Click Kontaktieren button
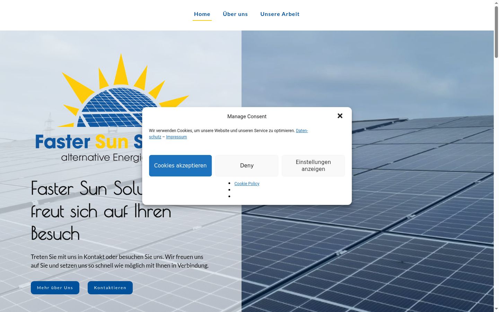 pyautogui.click(x=110, y=288)
